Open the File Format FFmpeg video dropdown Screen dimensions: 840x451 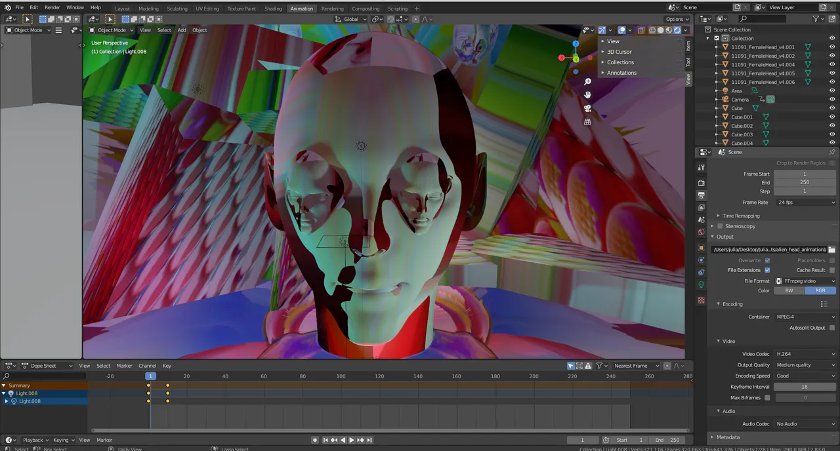(x=805, y=281)
